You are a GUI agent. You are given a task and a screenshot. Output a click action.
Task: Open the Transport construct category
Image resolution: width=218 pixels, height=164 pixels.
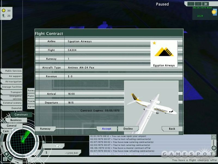coord(12,92)
